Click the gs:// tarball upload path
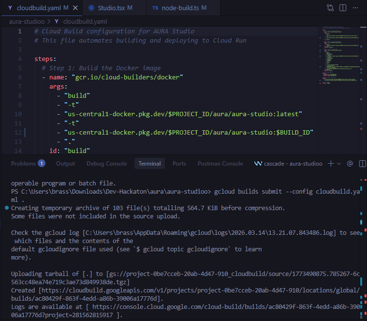 pos(185,278)
